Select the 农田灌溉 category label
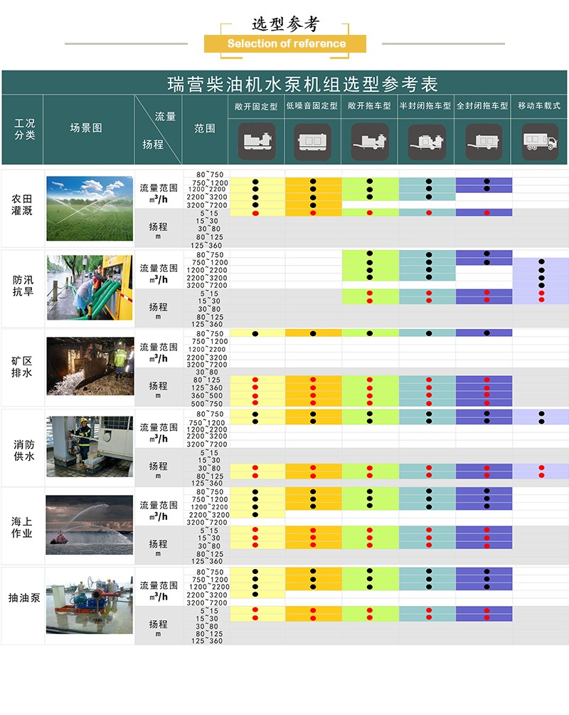 click(x=22, y=204)
